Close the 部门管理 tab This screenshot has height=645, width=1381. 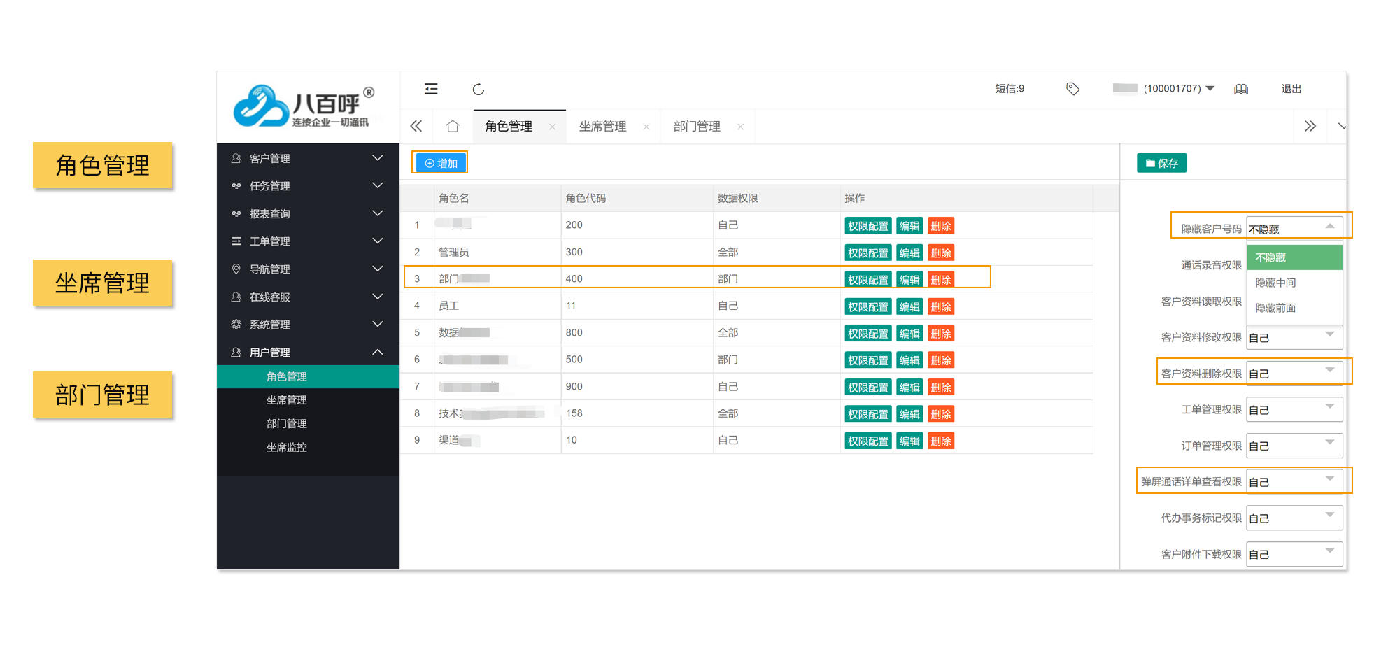pos(740,127)
